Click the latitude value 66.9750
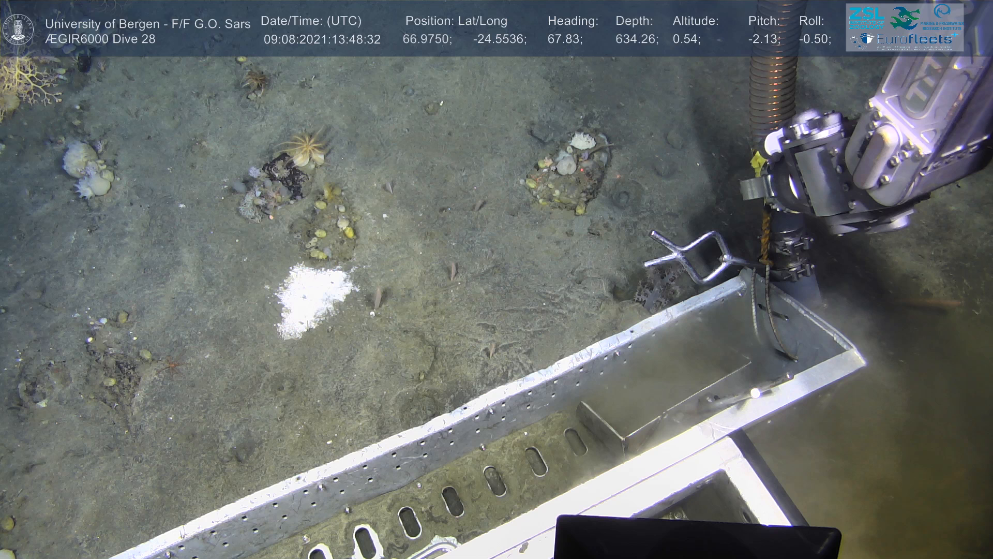 426,39
